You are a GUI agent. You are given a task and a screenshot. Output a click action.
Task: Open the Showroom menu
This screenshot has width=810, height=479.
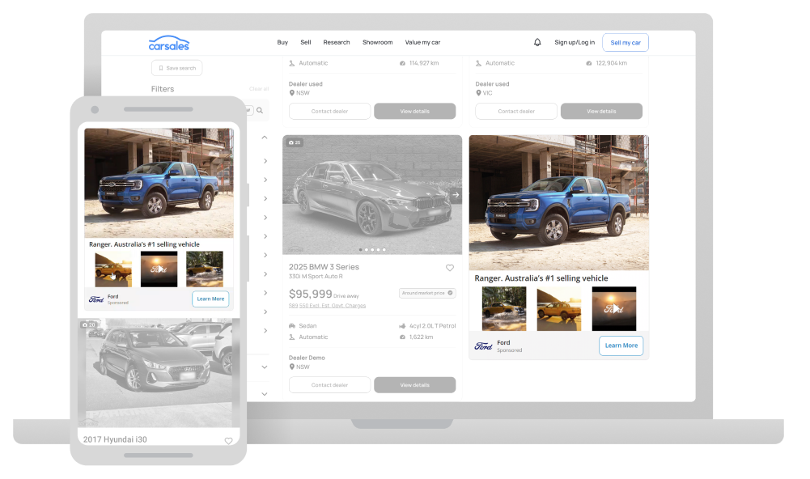point(378,42)
